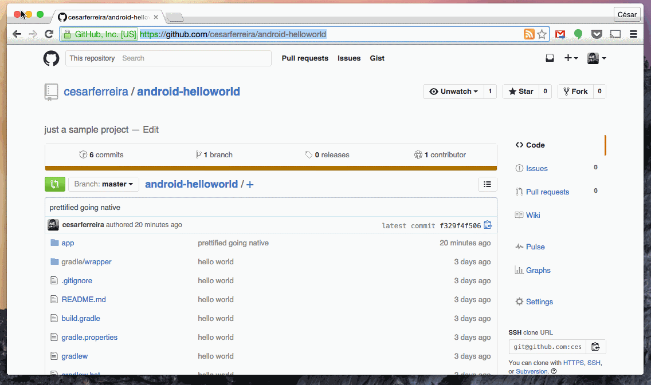This screenshot has width=651, height=385.
Task: Star this repository
Action: tap(521, 92)
